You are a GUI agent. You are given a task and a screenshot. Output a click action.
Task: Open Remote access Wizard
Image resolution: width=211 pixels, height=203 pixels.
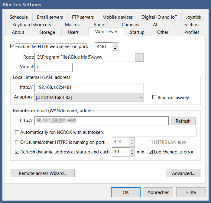point(43,173)
